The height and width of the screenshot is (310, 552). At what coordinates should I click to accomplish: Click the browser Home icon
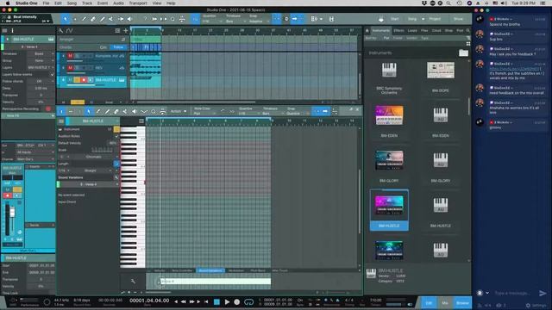point(367,31)
